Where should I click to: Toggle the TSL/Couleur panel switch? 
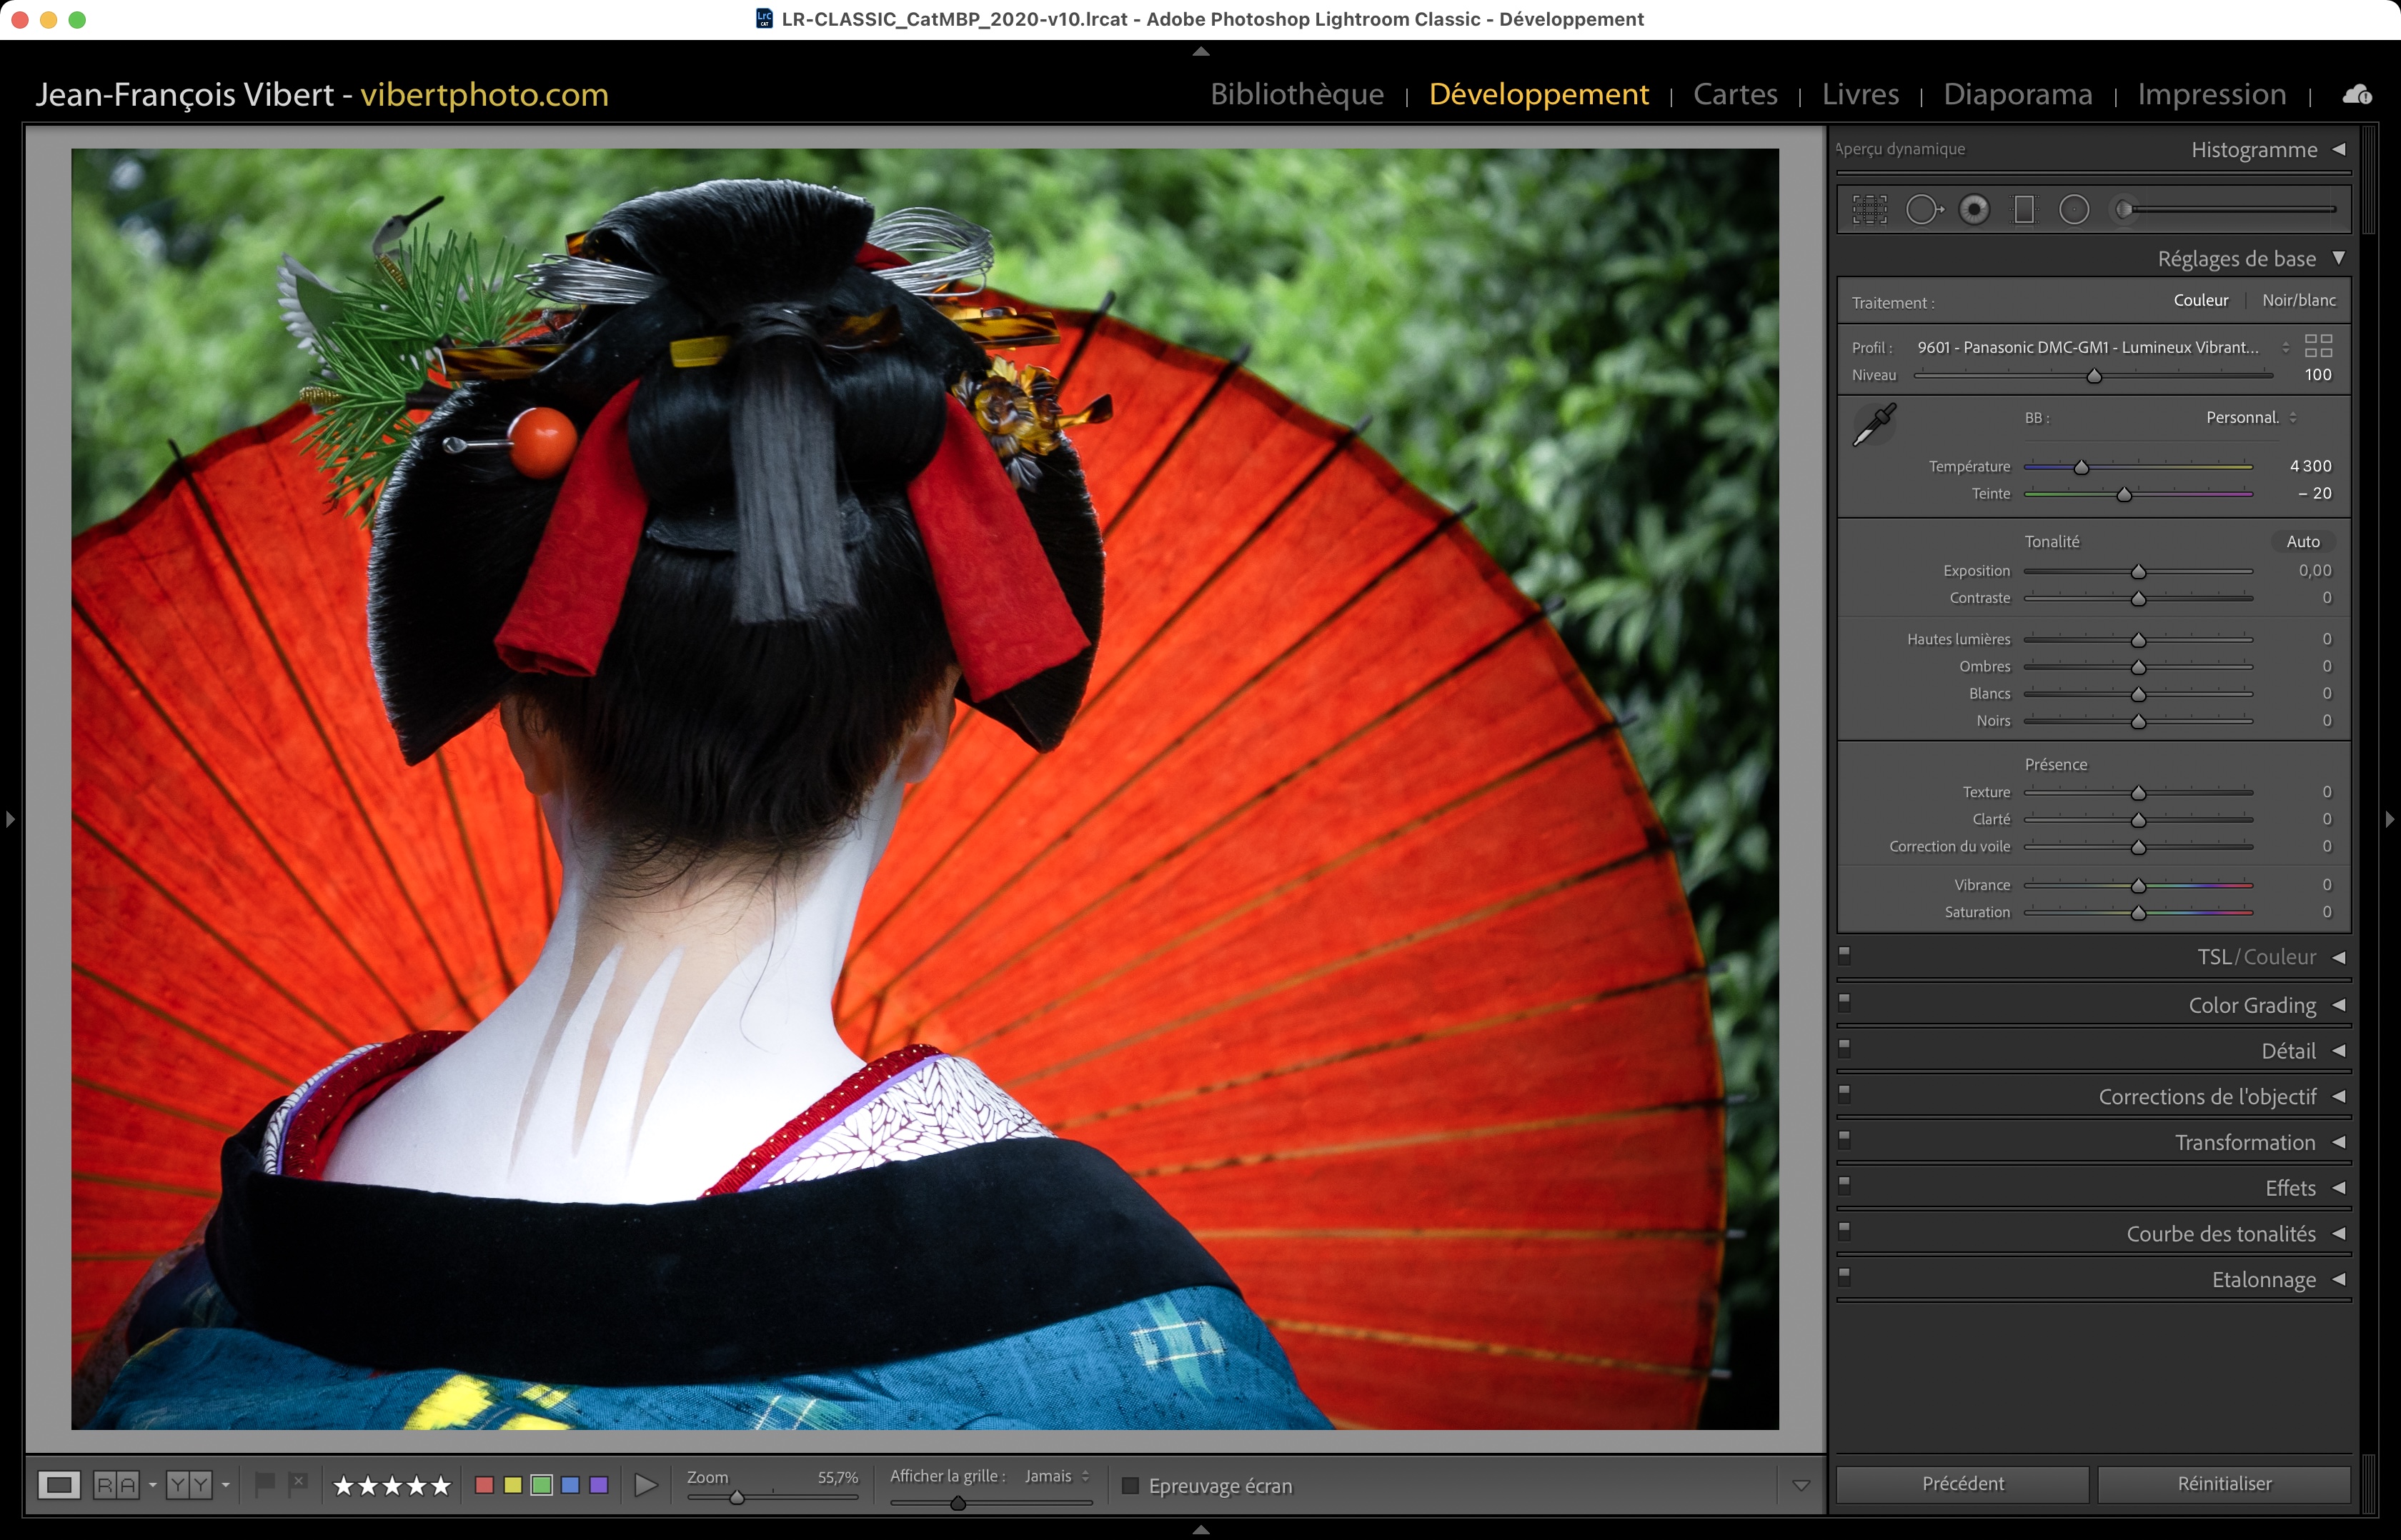coord(1845,955)
